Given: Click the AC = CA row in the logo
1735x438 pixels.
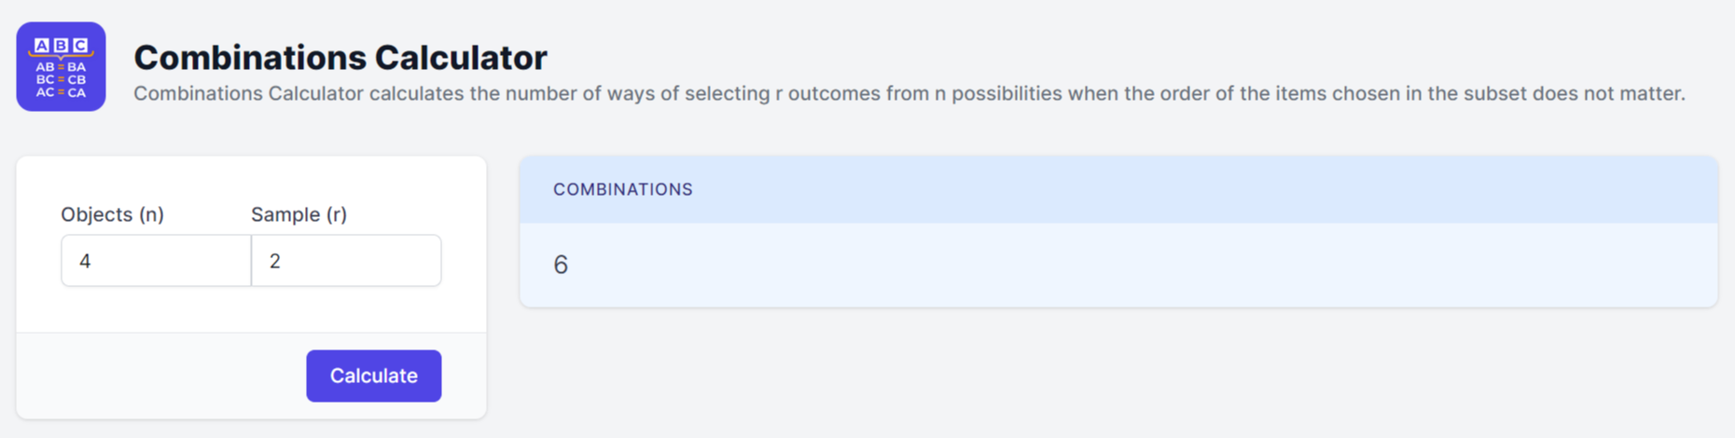Looking at the screenshot, I should click(x=61, y=93).
